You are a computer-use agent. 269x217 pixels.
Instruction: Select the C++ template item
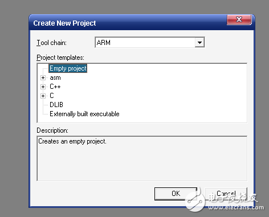pos(55,87)
